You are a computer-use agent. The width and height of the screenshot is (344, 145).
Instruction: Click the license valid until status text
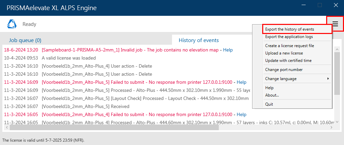(x=43, y=140)
